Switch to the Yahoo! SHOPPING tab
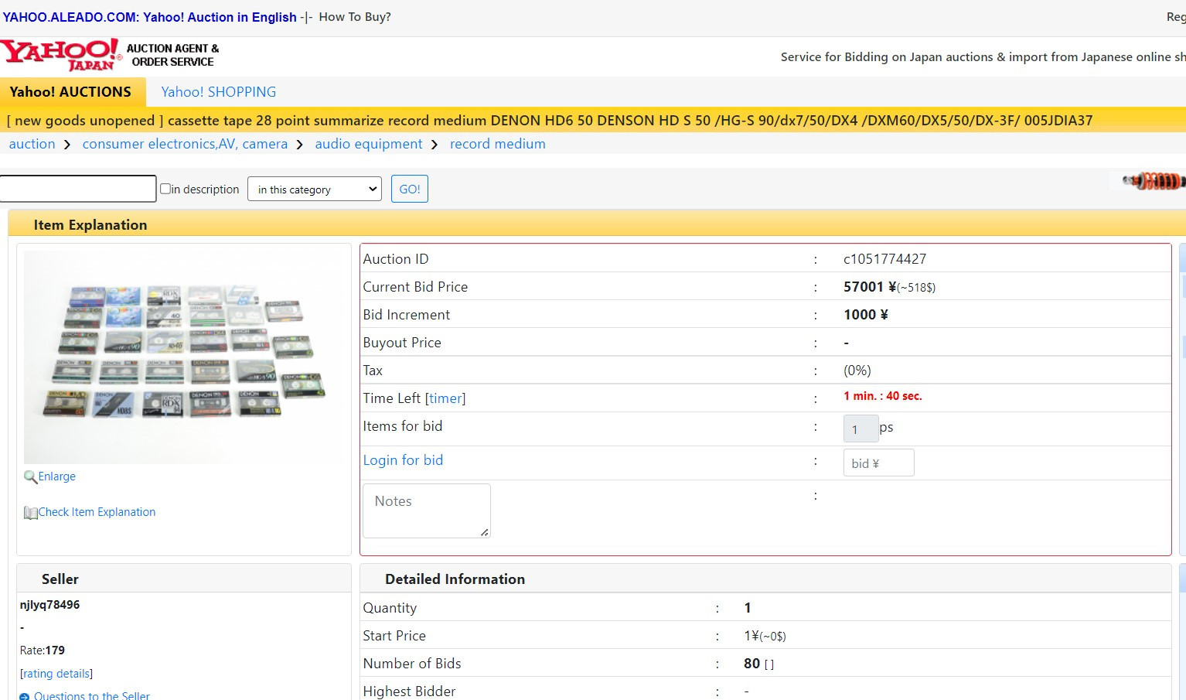Image resolution: width=1186 pixels, height=700 pixels. tap(219, 92)
